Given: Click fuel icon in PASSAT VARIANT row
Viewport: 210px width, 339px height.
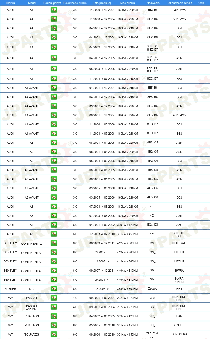Looking at the screenshot, I should coord(54,307).
